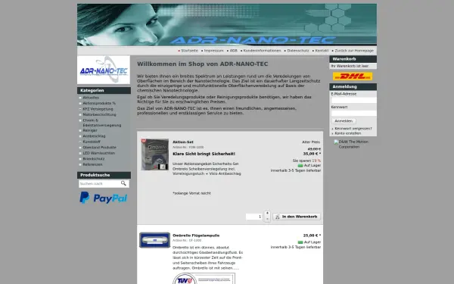Click the Kennwort input field
454x284 pixels.
pos(354,113)
